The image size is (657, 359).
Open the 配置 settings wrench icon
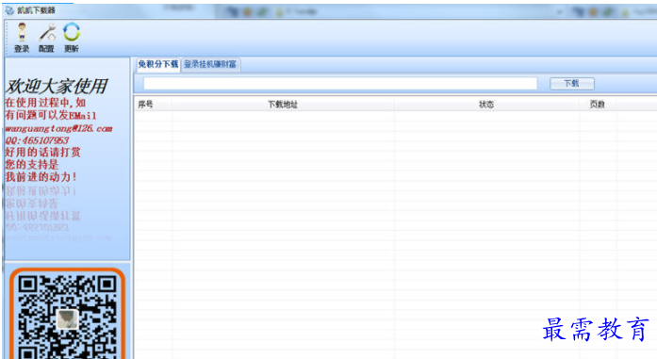46,38
